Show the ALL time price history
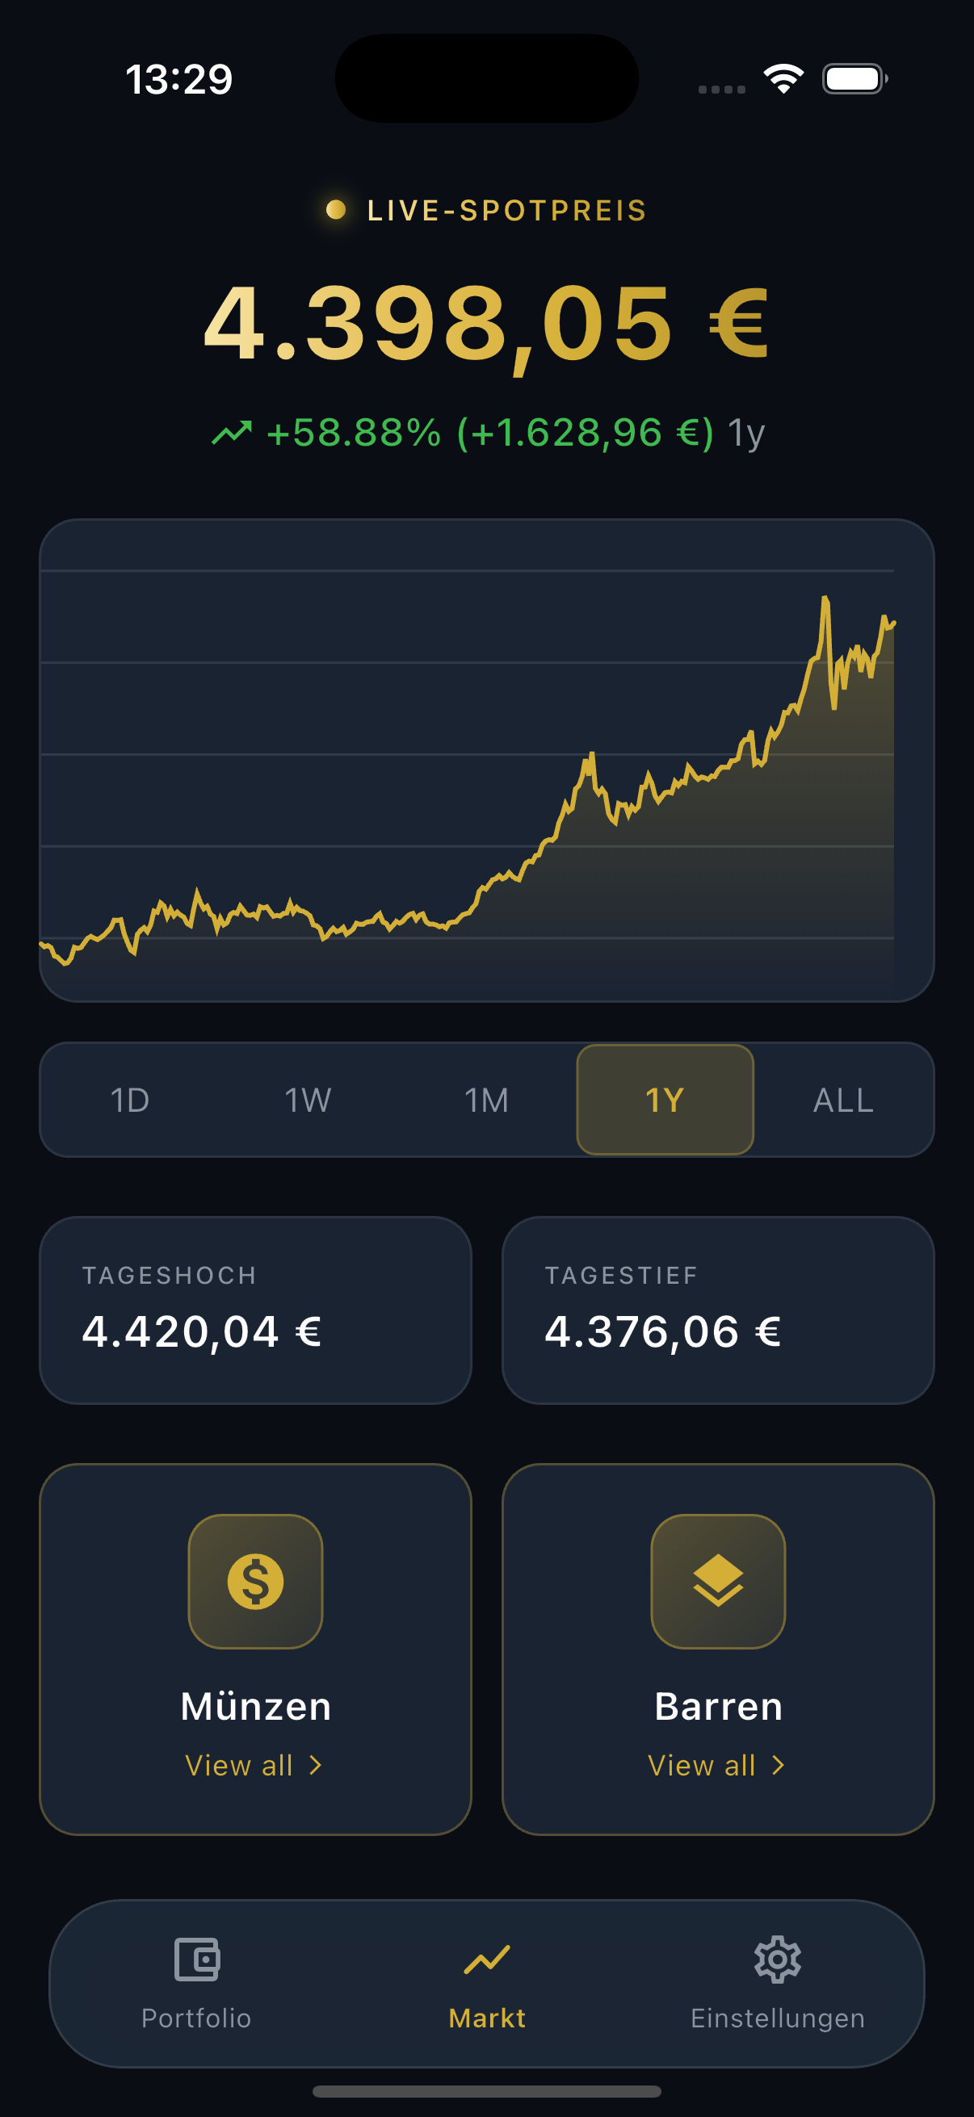 (x=843, y=1100)
